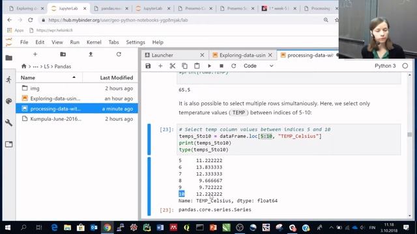Click the Python 3 kernel name
The width and height of the screenshot is (417, 234).
click(385, 66)
